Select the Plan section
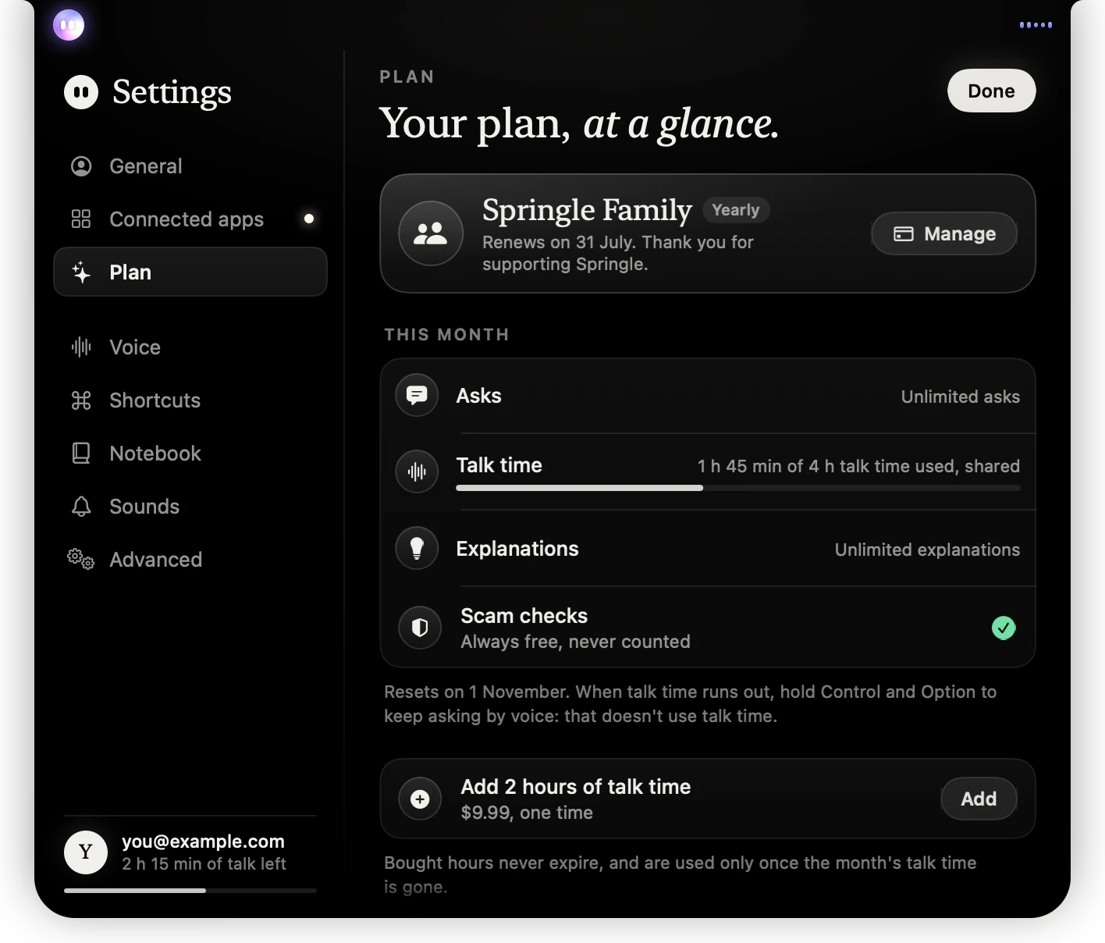1105x943 pixels. pos(190,272)
